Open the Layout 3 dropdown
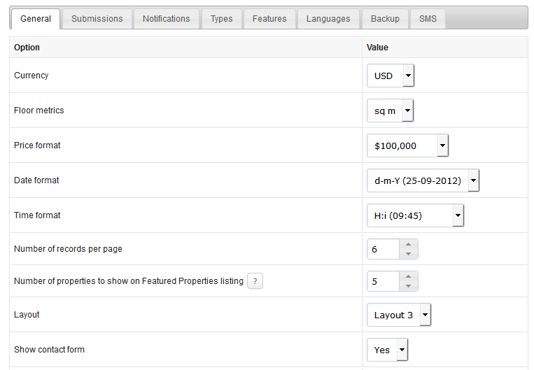This screenshot has height=370, width=534. (399, 315)
